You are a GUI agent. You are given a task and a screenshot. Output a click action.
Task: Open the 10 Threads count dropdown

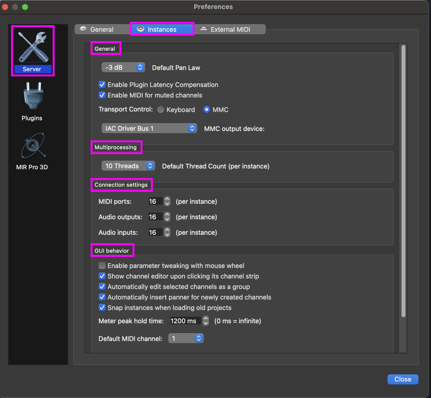point(128,166)
